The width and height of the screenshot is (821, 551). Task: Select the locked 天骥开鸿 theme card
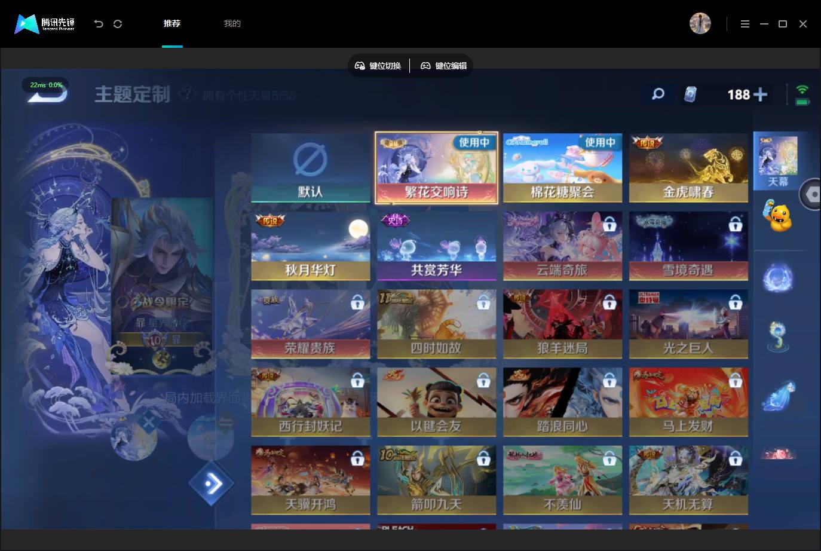311,480
